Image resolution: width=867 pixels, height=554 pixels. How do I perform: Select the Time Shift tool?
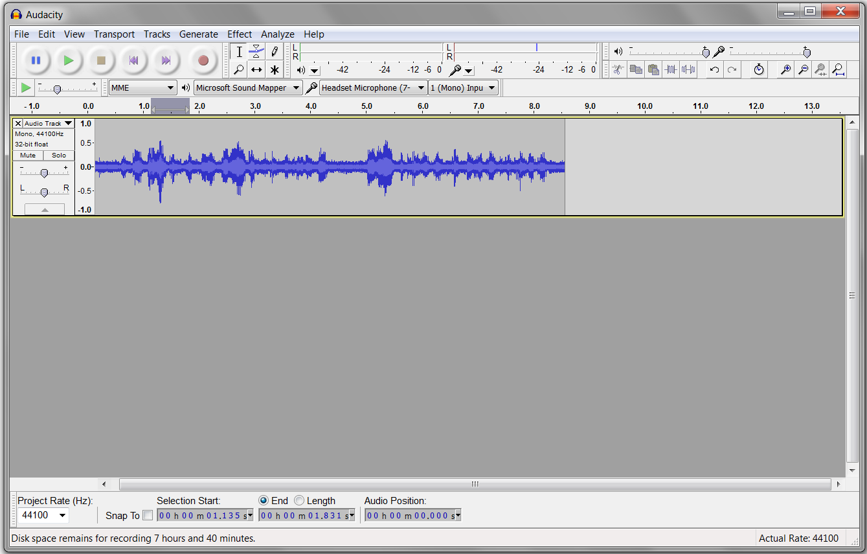pos(256,69)
